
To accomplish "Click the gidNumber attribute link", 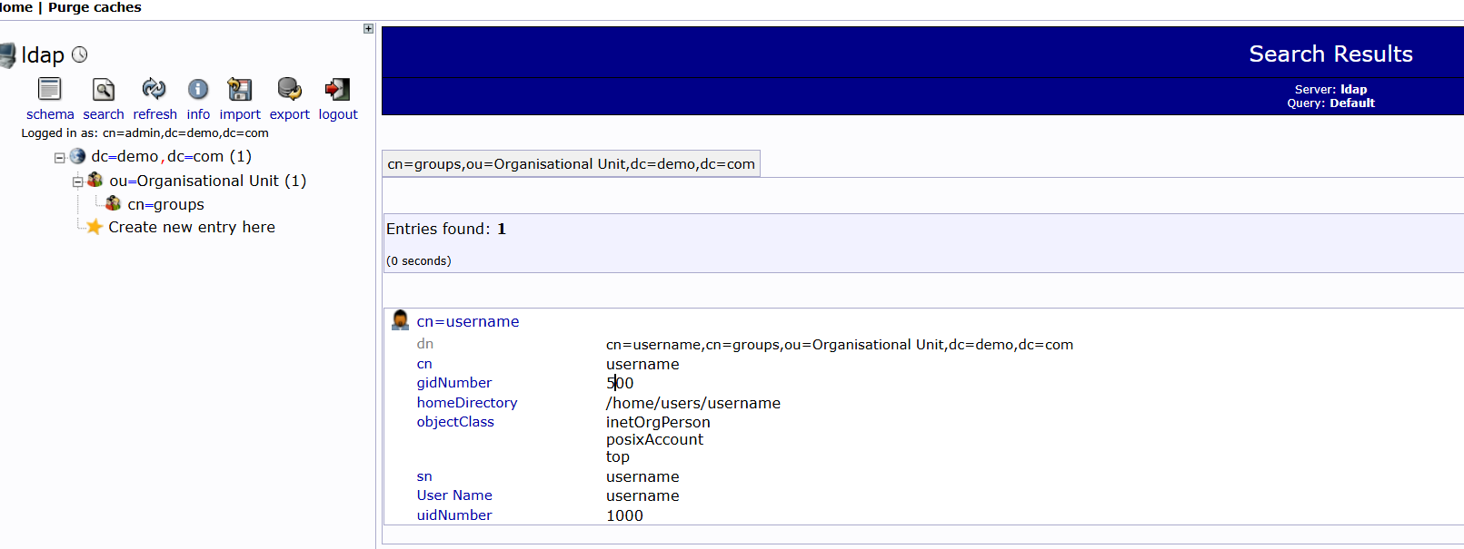I will pos(453,383).
